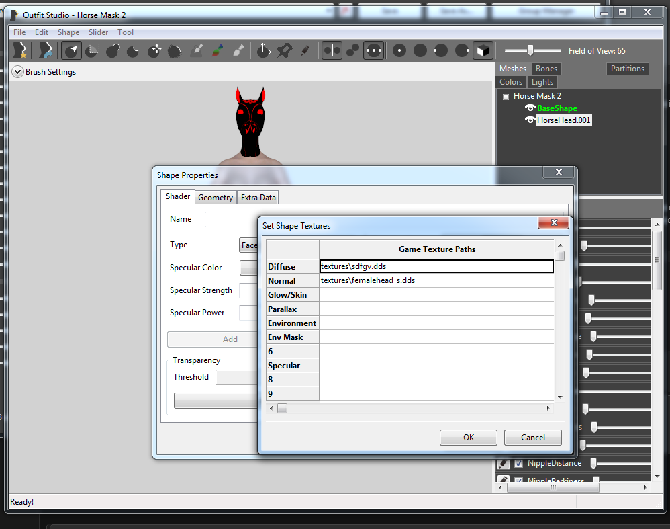Click the NippleDistance slider thumb

click(x=593, y=463)
